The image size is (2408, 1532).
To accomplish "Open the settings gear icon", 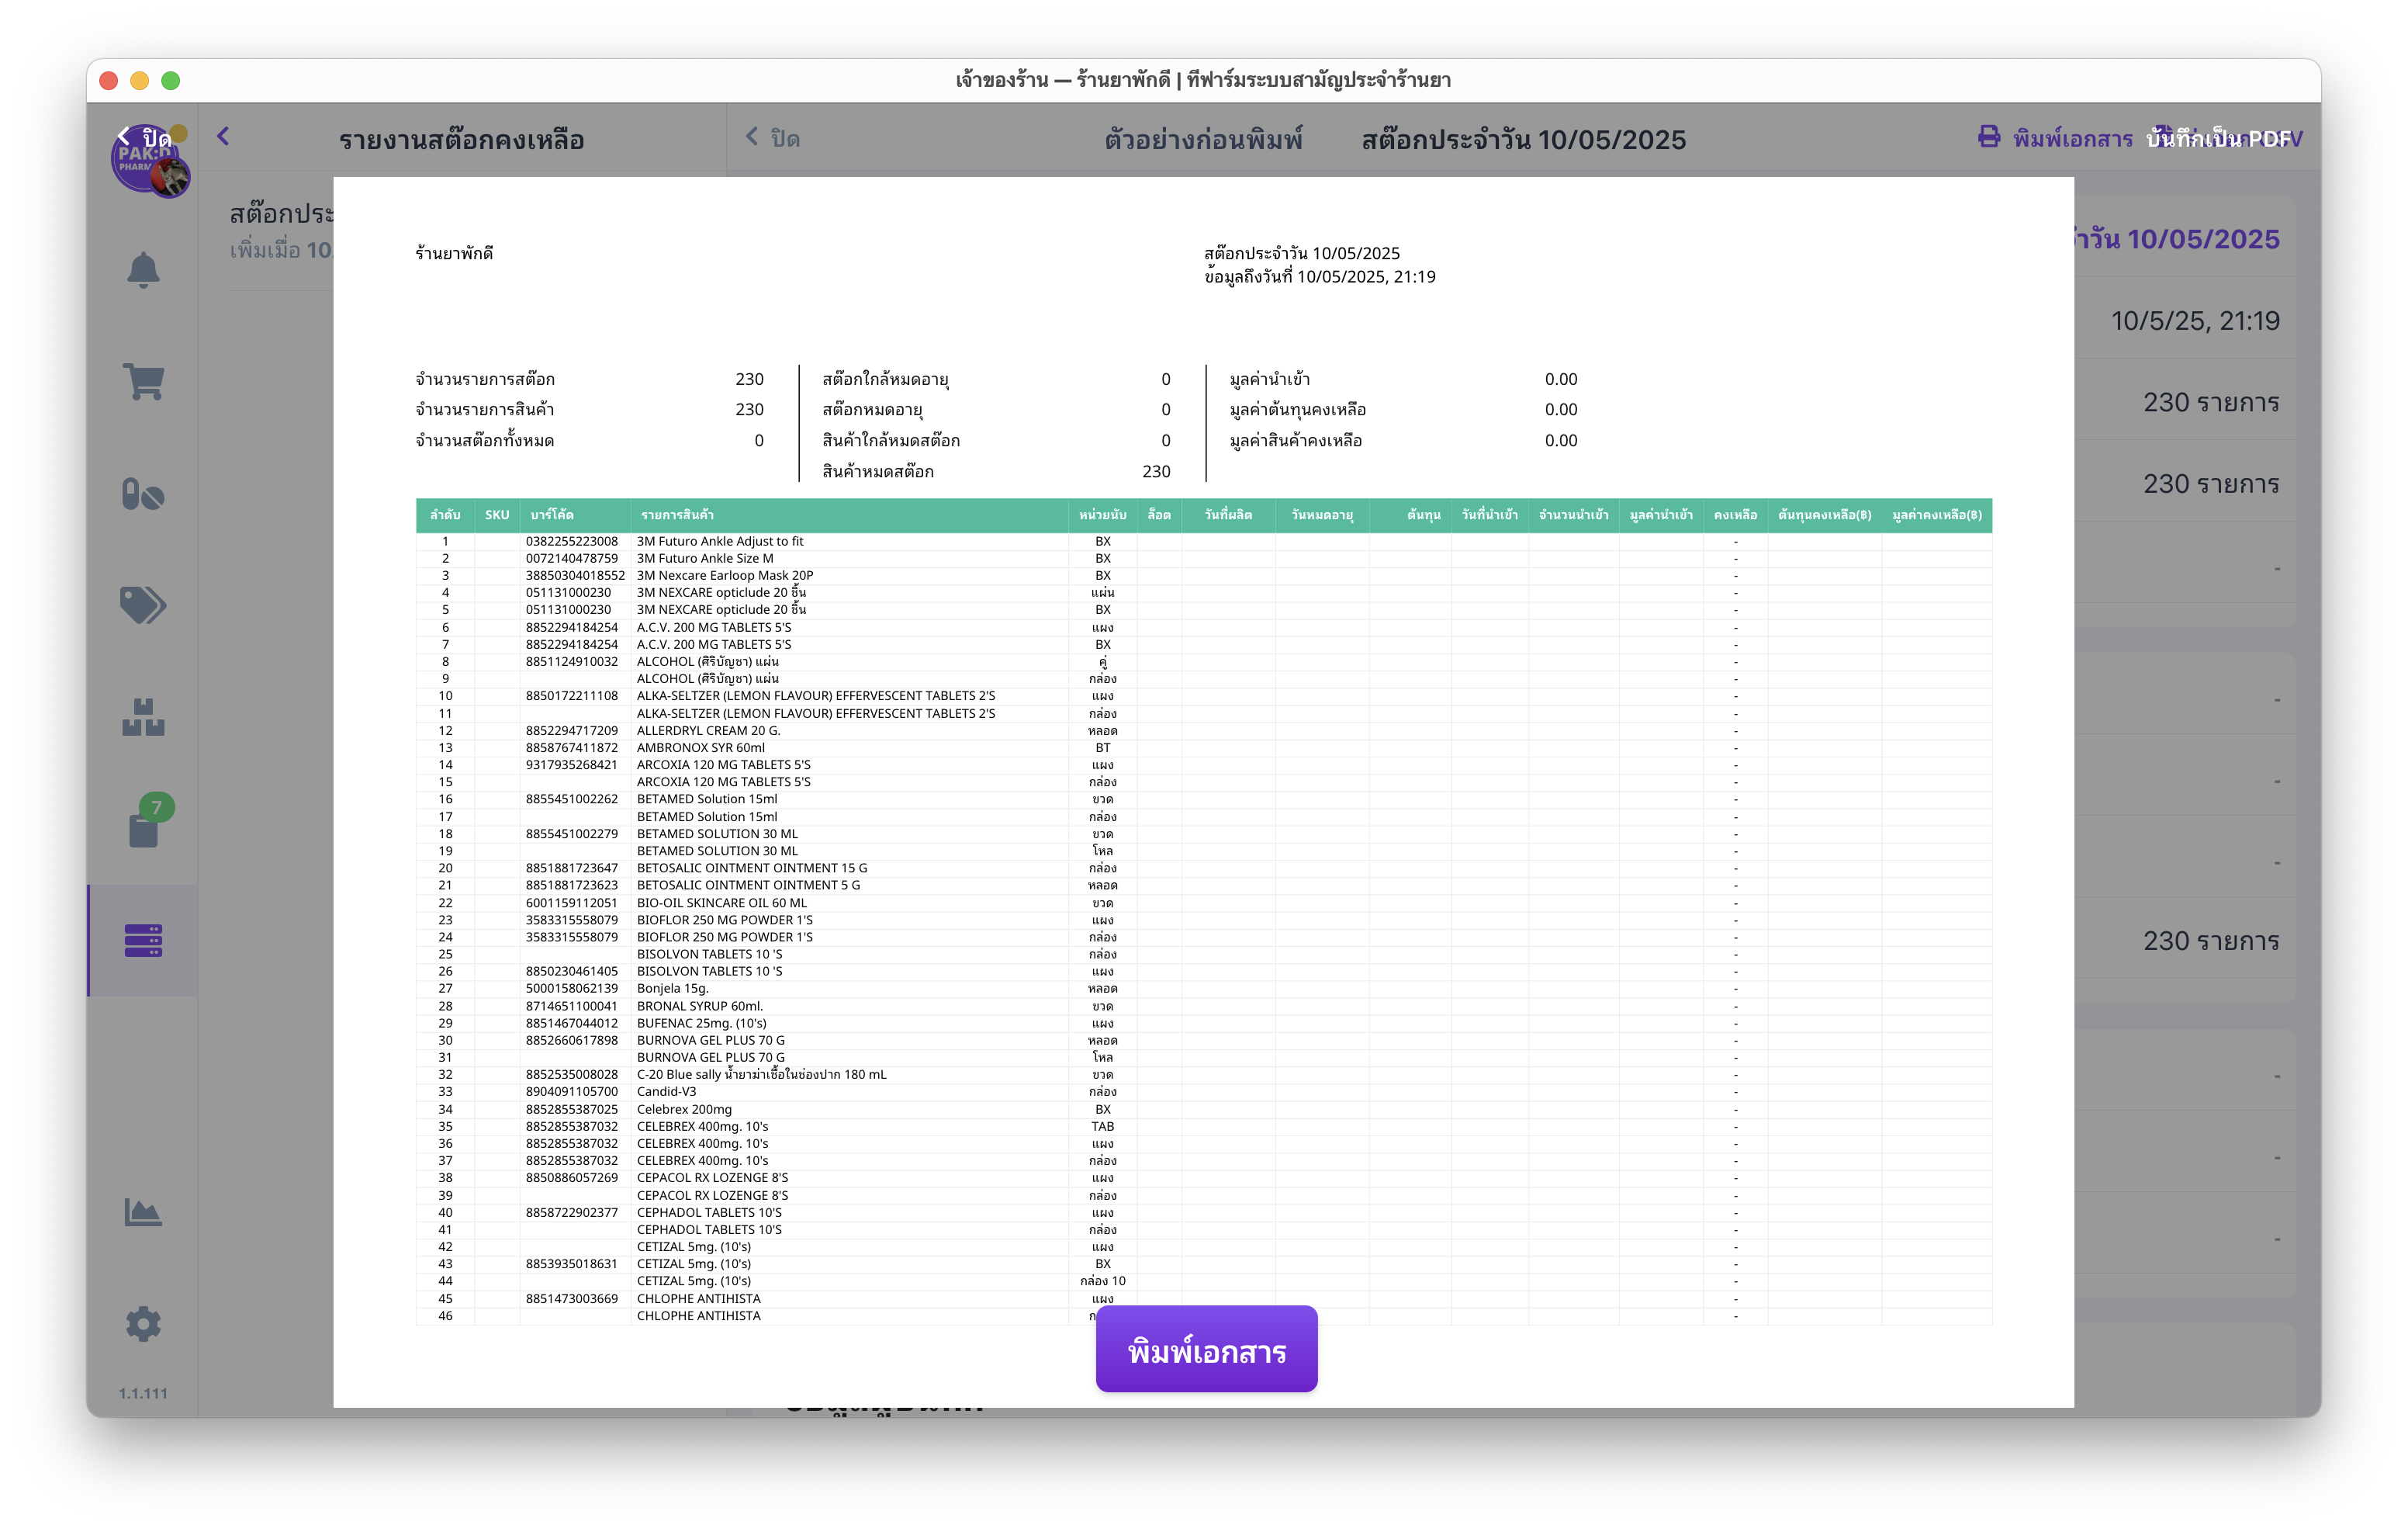I will pyautogui.click(x=143, y=1324).
